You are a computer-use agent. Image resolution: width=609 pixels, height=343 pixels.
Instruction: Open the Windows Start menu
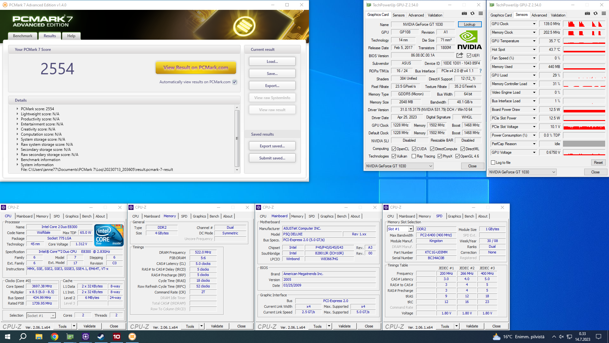pyautogui.click(x=8, y=336)
